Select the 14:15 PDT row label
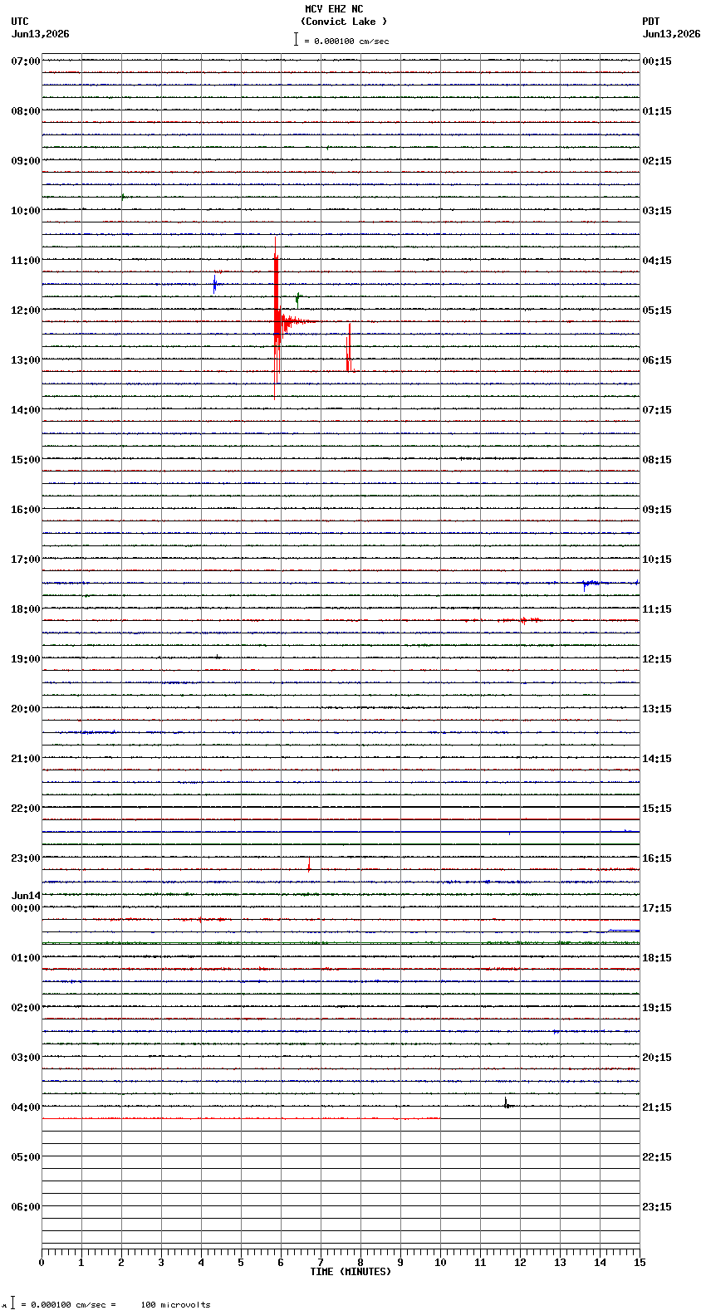Screen dimensions: 706x1315 (x=657, y=759)
